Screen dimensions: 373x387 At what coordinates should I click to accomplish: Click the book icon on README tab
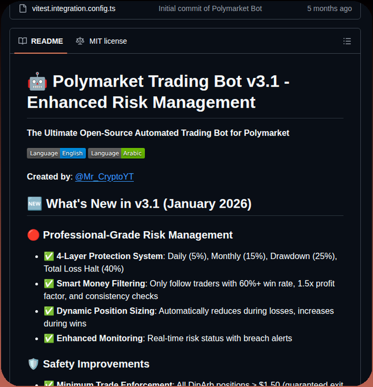pyautogui.click(x=22, y=41)
